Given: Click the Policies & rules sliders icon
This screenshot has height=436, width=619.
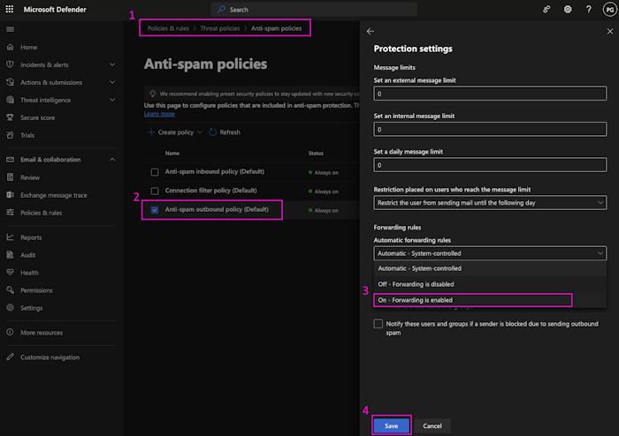Looking at the screenshot, I should coord(11,213).
